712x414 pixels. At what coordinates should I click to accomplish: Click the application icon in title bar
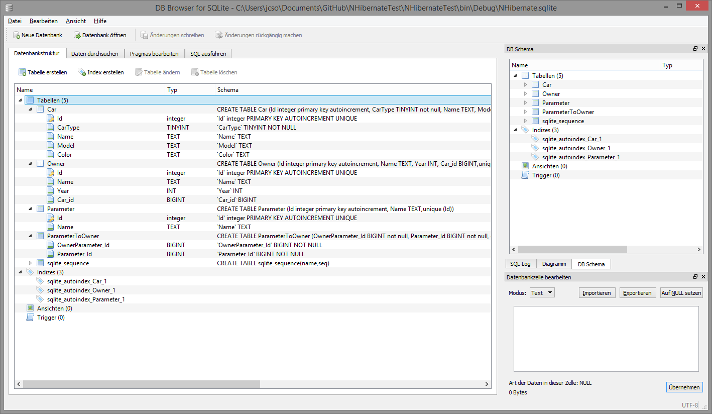click(9, 8)
